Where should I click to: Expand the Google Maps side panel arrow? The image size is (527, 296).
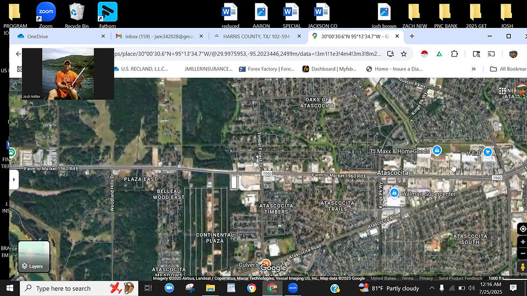click(x=14, y=179)
